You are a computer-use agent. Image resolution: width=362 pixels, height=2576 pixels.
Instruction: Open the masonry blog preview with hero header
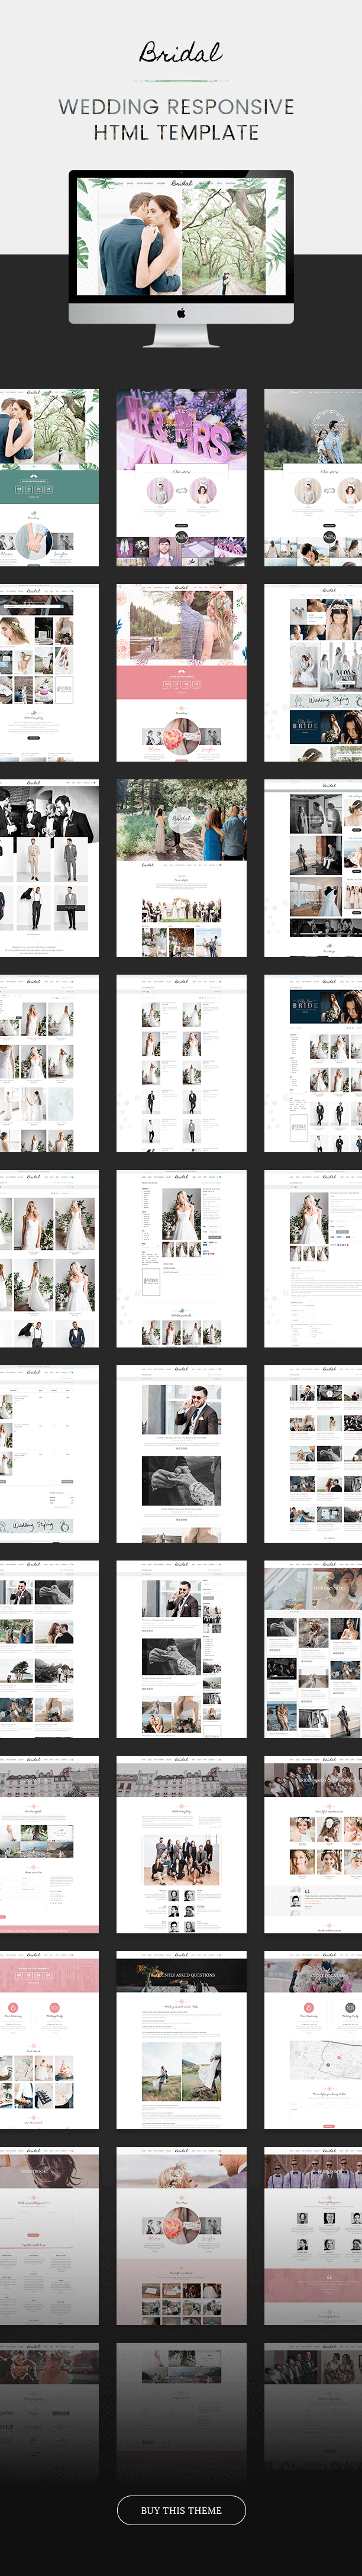pos(313,1649)
